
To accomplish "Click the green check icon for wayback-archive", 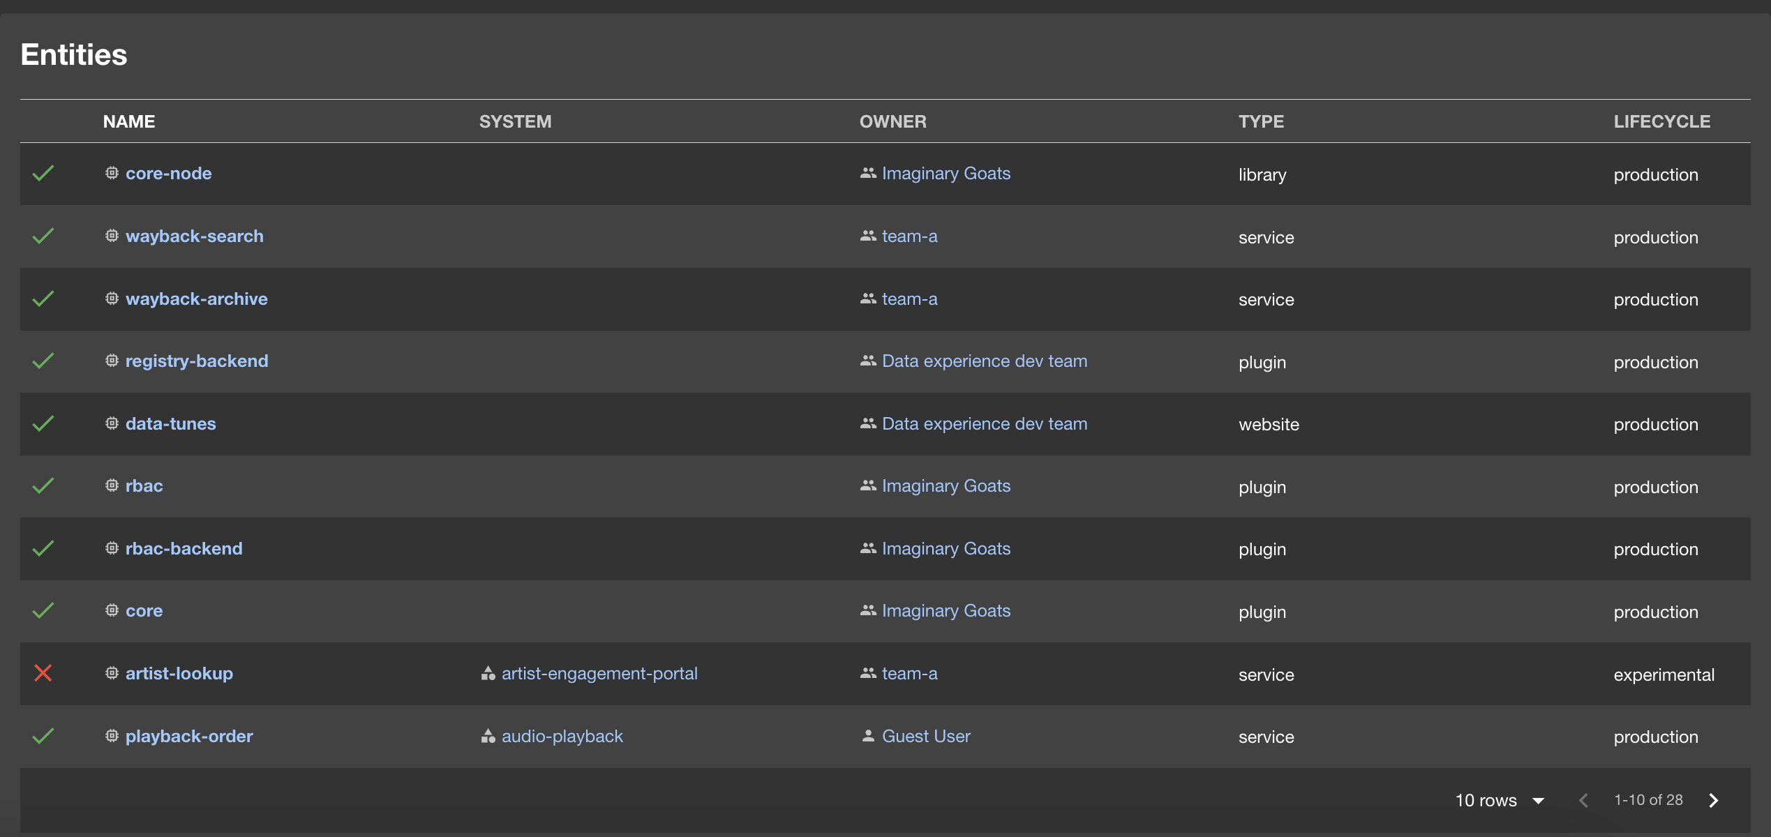I will [x=43, y=299].
